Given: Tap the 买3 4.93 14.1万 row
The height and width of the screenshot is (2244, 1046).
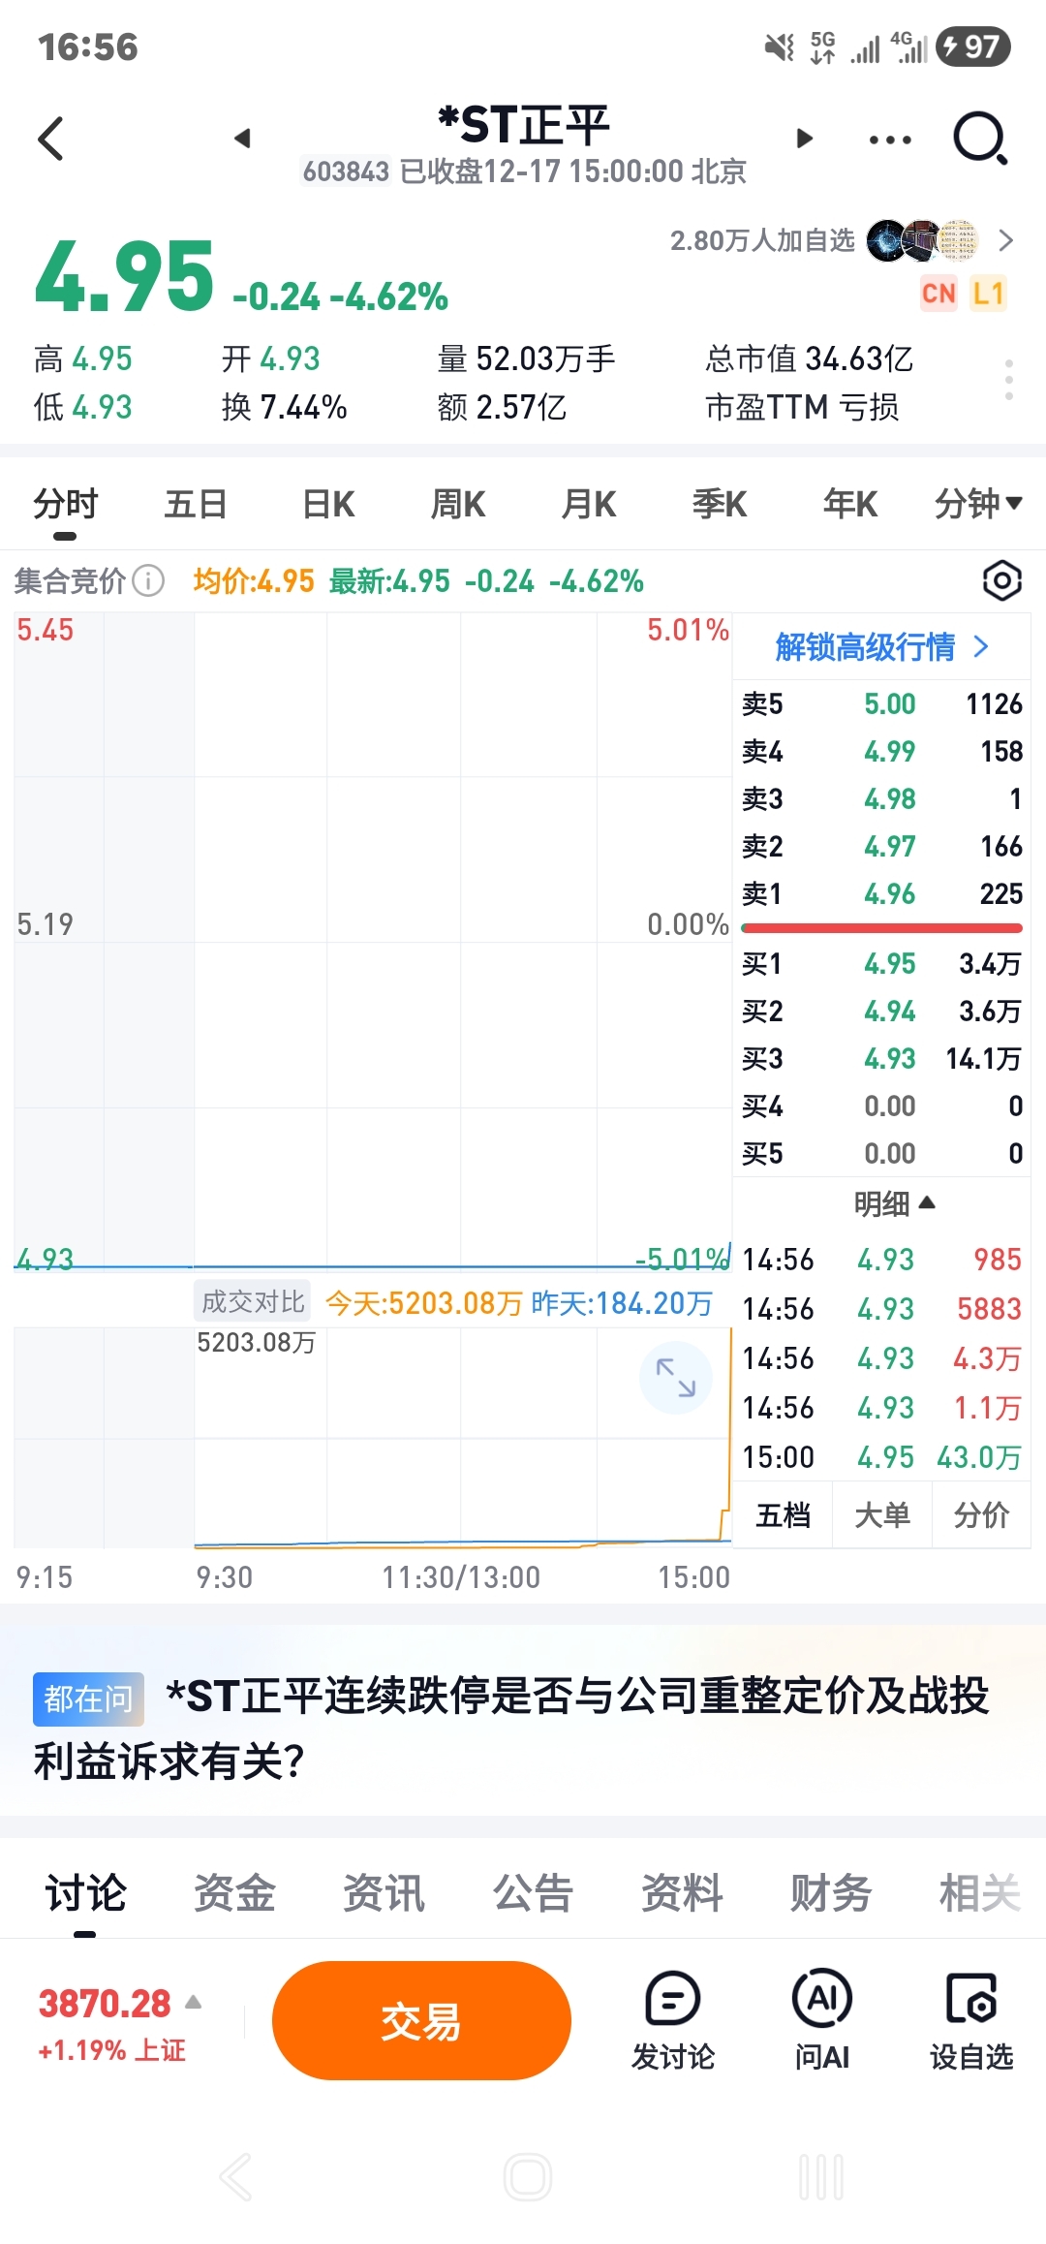Looking at the screenshot, I should tap(881, 1058).
